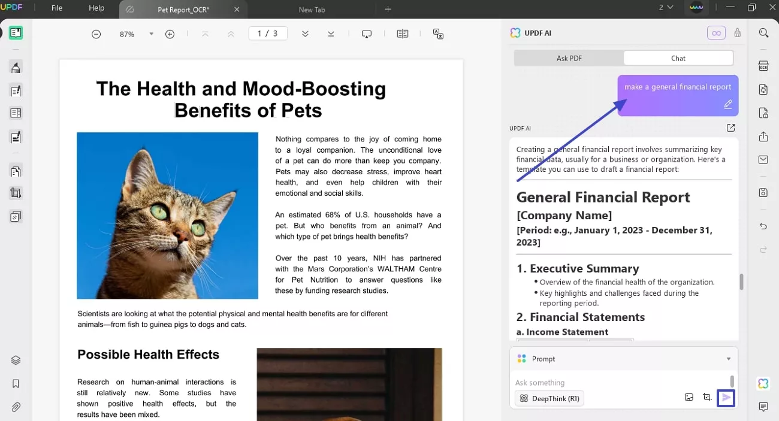Viewport: 779px width, 421px height.
Task: Open Reader mode in left sidebar
Action: [x=16, y=33]
